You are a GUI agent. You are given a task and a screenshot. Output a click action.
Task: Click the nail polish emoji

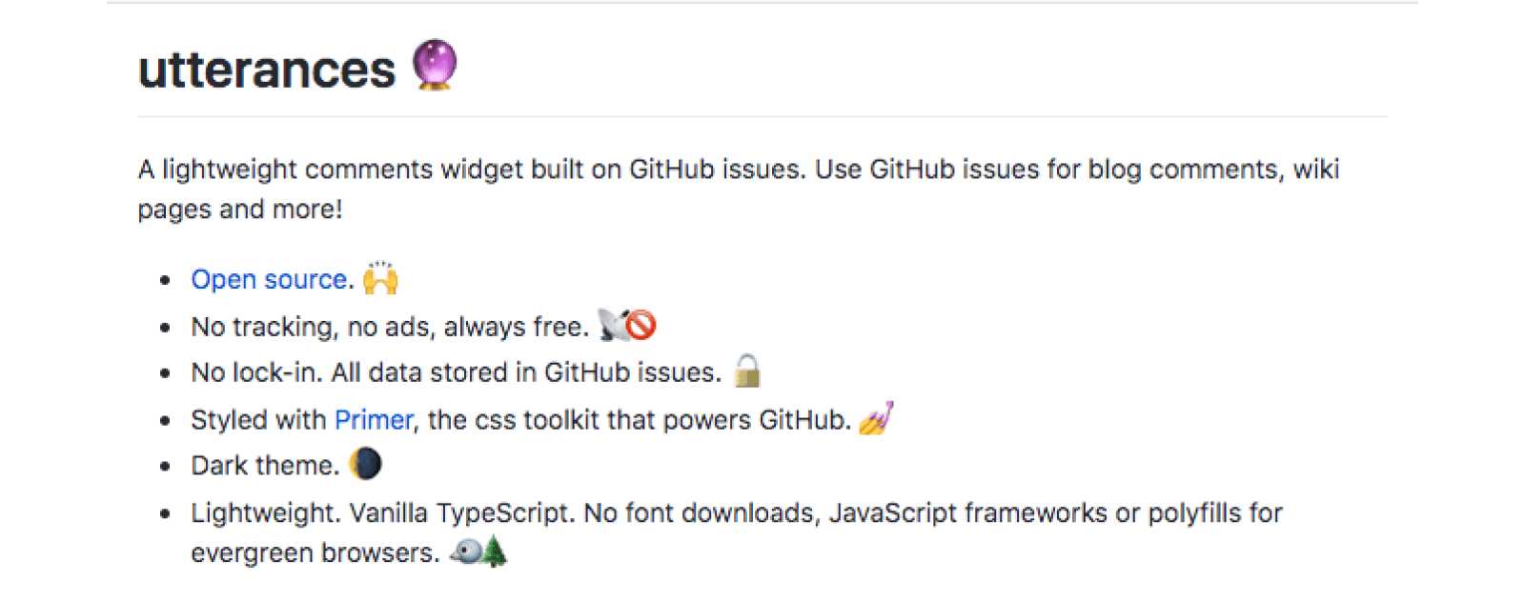pyautogui.click(x=876, y=418)
